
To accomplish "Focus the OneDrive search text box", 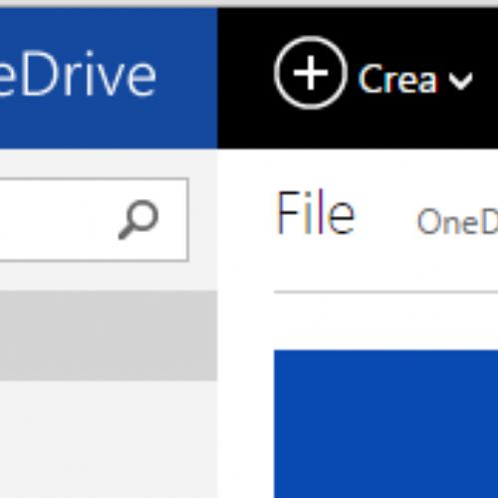I will tap(94, 220).
